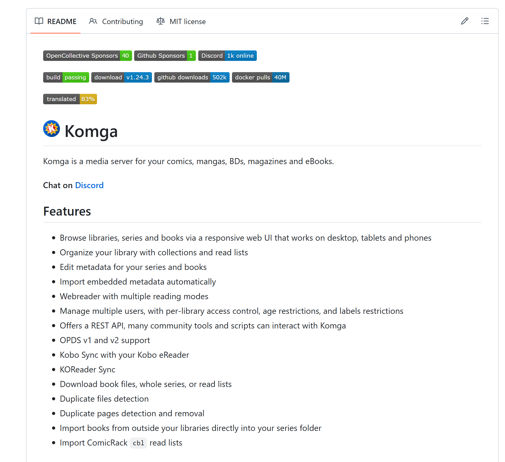Viewport: 505px width, 462px height.
Task: Click the docker pulls 40M badge
Action: [260, 77]
